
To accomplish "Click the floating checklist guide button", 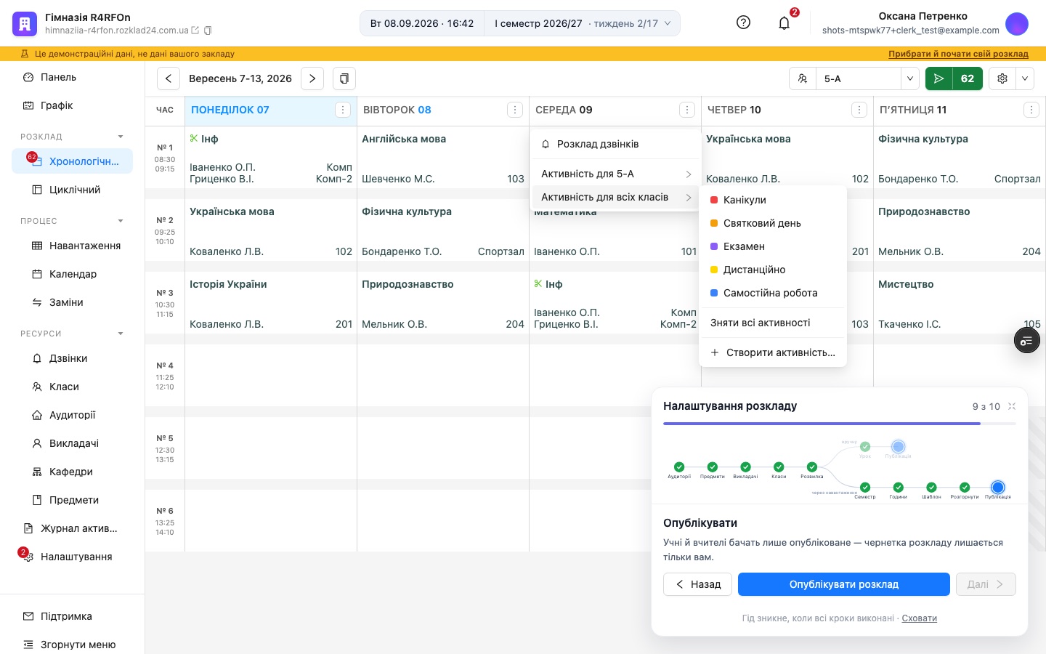I will click(1027, 341).
